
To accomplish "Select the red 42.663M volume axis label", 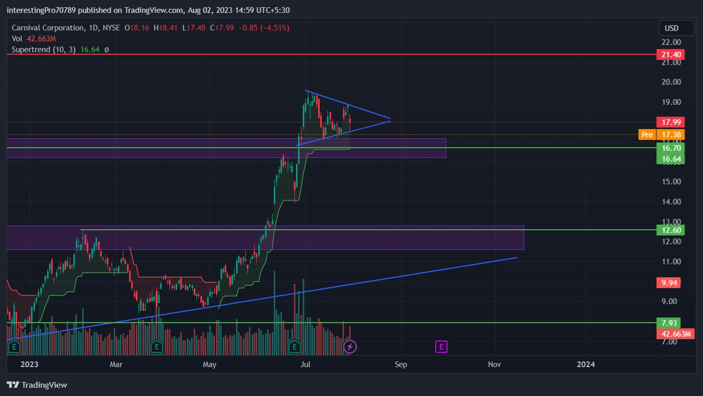I will pos(675,334).
